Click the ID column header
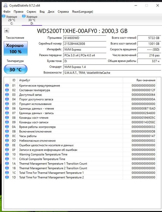Screen dimensions: 162x212 pyautogui.click(x=14, y=80)
